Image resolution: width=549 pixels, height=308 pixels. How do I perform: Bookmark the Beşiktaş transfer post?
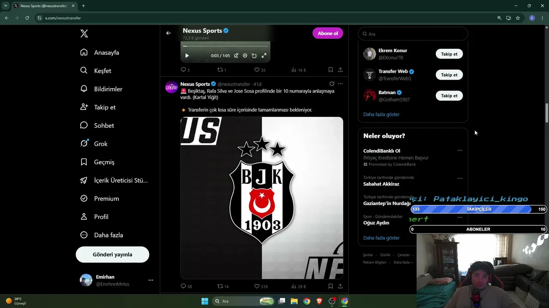pos(330,286)
